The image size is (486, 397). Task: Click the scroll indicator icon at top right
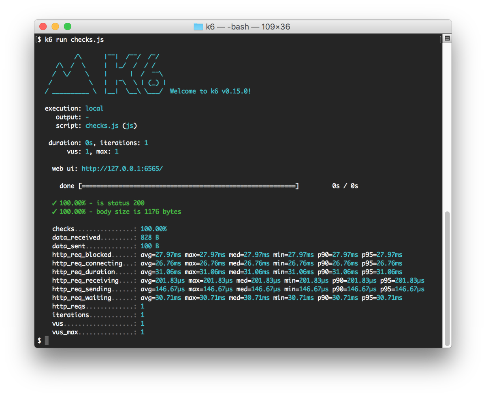click(447, 38)
